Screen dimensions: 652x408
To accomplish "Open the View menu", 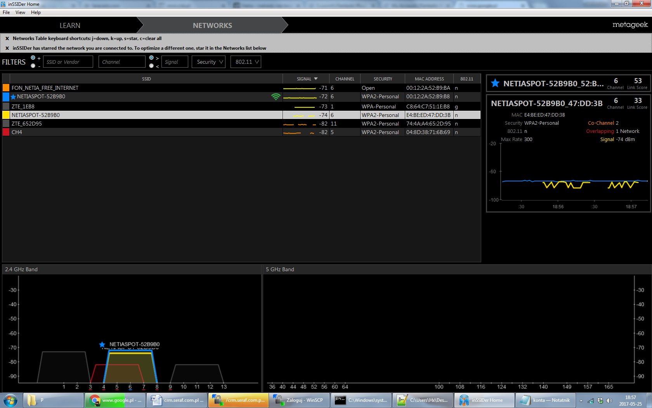I will (x=20, y=12).
